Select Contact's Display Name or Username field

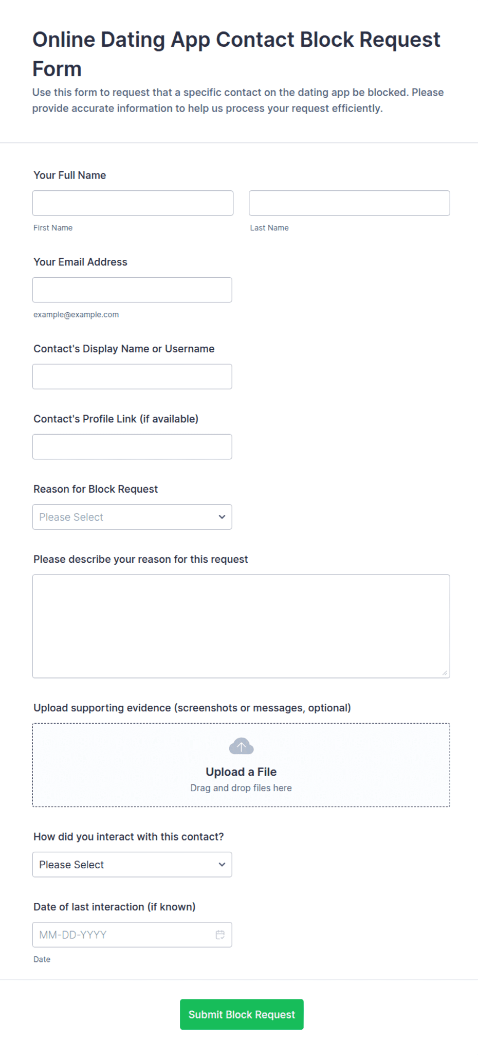click(x=132, y=377)
